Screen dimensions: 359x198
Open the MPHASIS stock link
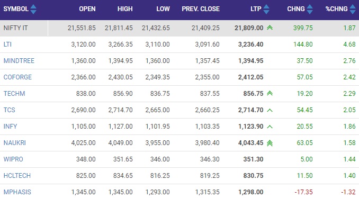tap(17, 192)
